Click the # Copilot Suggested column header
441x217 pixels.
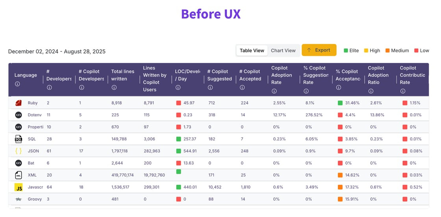click(220, 75)
